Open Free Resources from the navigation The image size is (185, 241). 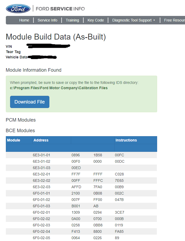point(175,20)
